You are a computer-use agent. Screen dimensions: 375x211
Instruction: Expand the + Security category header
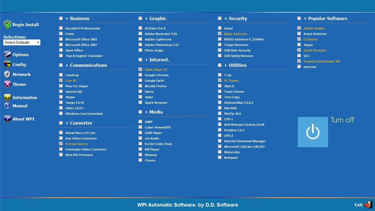click(x=235, y=18)
